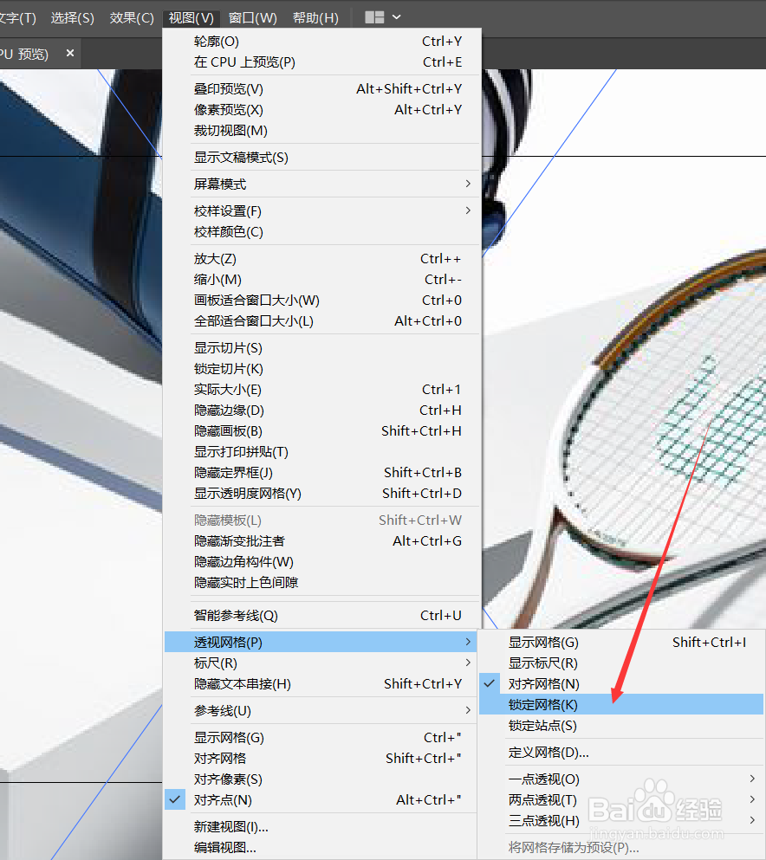Open 定义网格(D)... dialog

621,753
